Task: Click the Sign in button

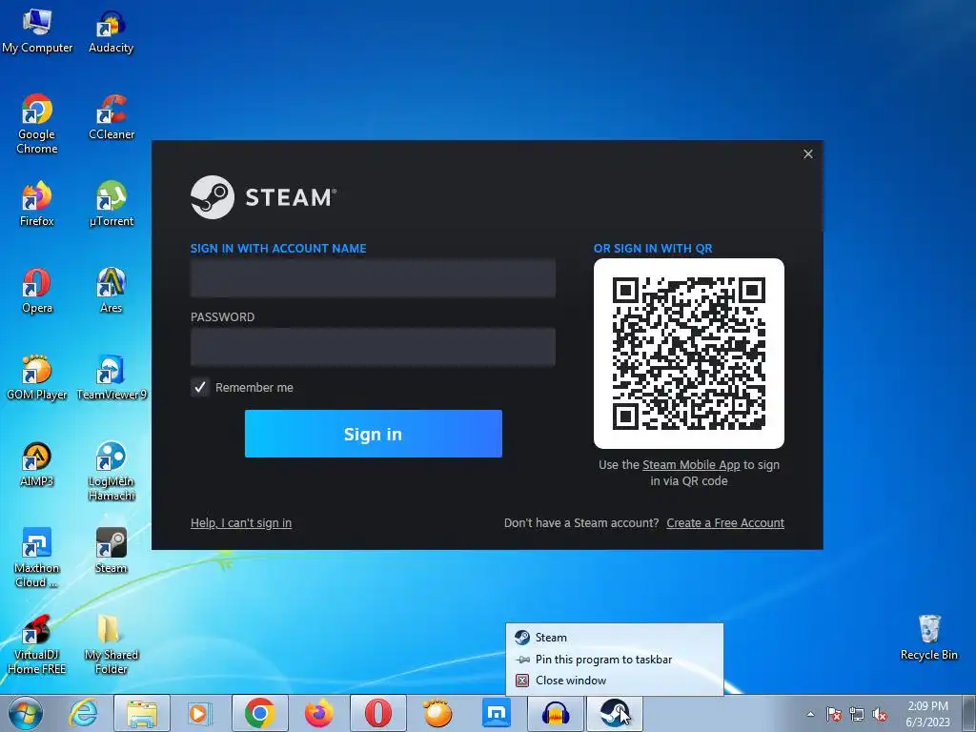Action: click(374, 434)
